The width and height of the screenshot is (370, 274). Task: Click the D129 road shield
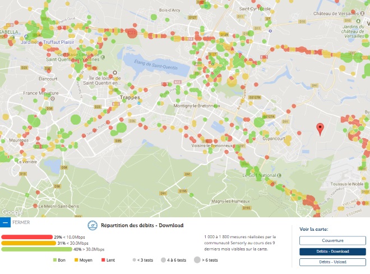click(224, 34)
